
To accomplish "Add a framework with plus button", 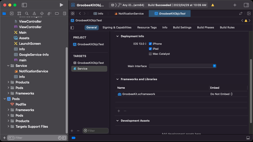I will coord(119,111).
